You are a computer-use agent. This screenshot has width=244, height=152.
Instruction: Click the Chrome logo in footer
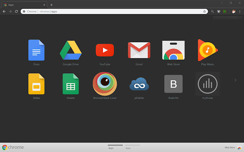coord(13,147)
